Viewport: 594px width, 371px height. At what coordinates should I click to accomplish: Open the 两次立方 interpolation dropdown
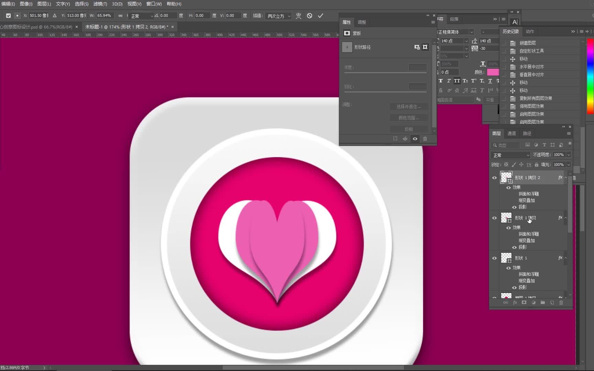point(279,16)
